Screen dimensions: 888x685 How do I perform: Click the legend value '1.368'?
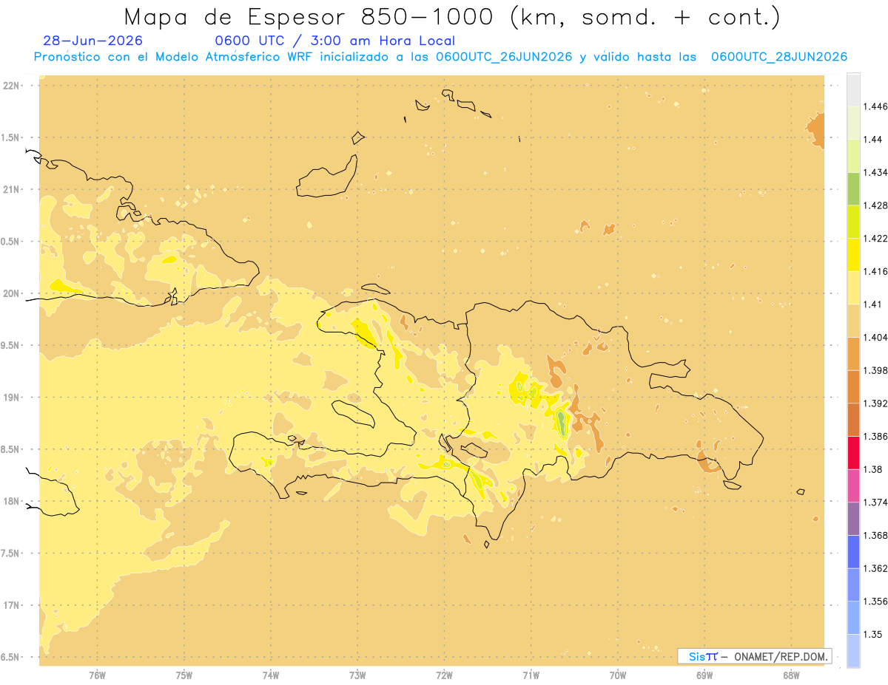click(875, 535)
